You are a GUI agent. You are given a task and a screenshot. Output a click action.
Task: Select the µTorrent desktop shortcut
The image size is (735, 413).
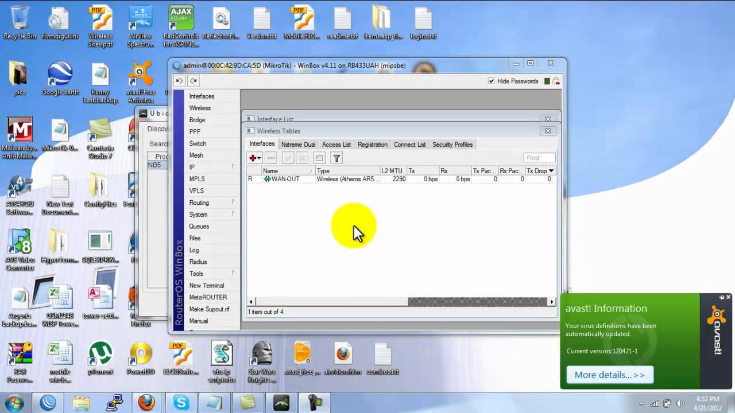click(x=100, y=359)
